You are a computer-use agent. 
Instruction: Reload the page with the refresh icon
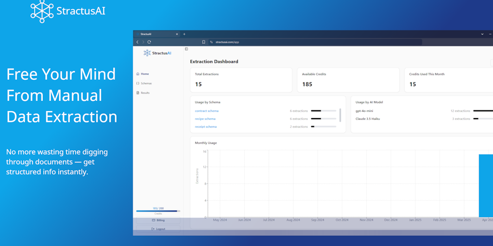(x=149, y=42)
